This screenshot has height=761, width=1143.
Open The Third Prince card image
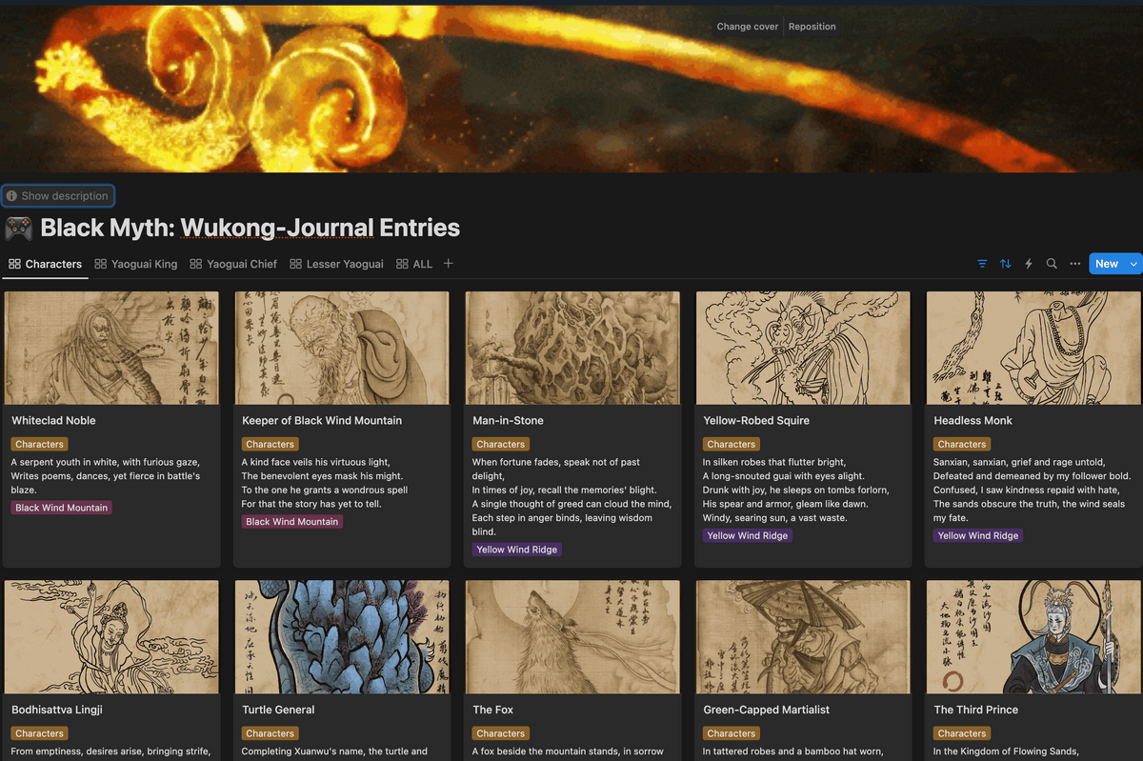[x=1033, y=637]
